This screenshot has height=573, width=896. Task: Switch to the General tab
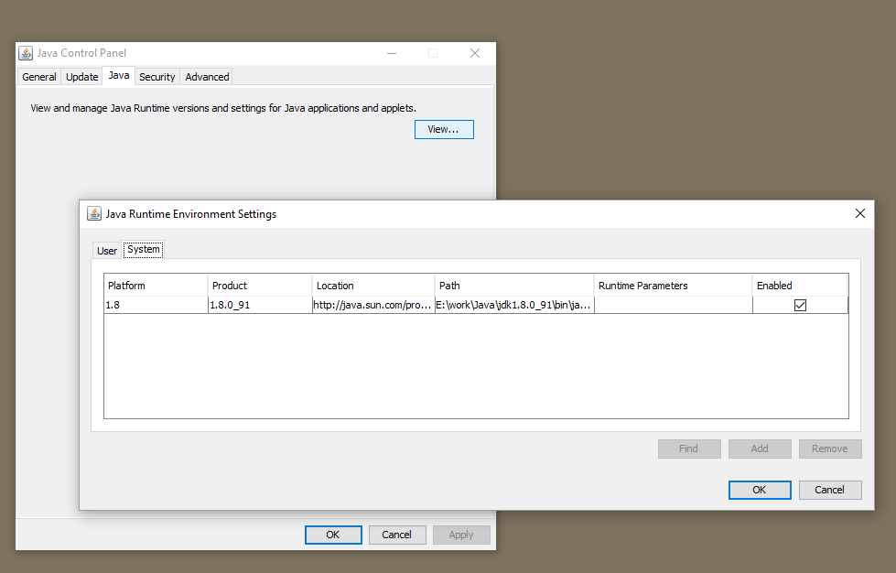coord(39,77)
